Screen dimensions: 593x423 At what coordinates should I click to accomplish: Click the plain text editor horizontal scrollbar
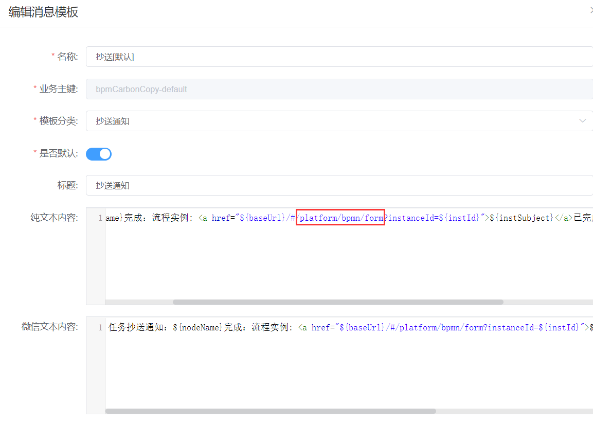click(338, 302)
